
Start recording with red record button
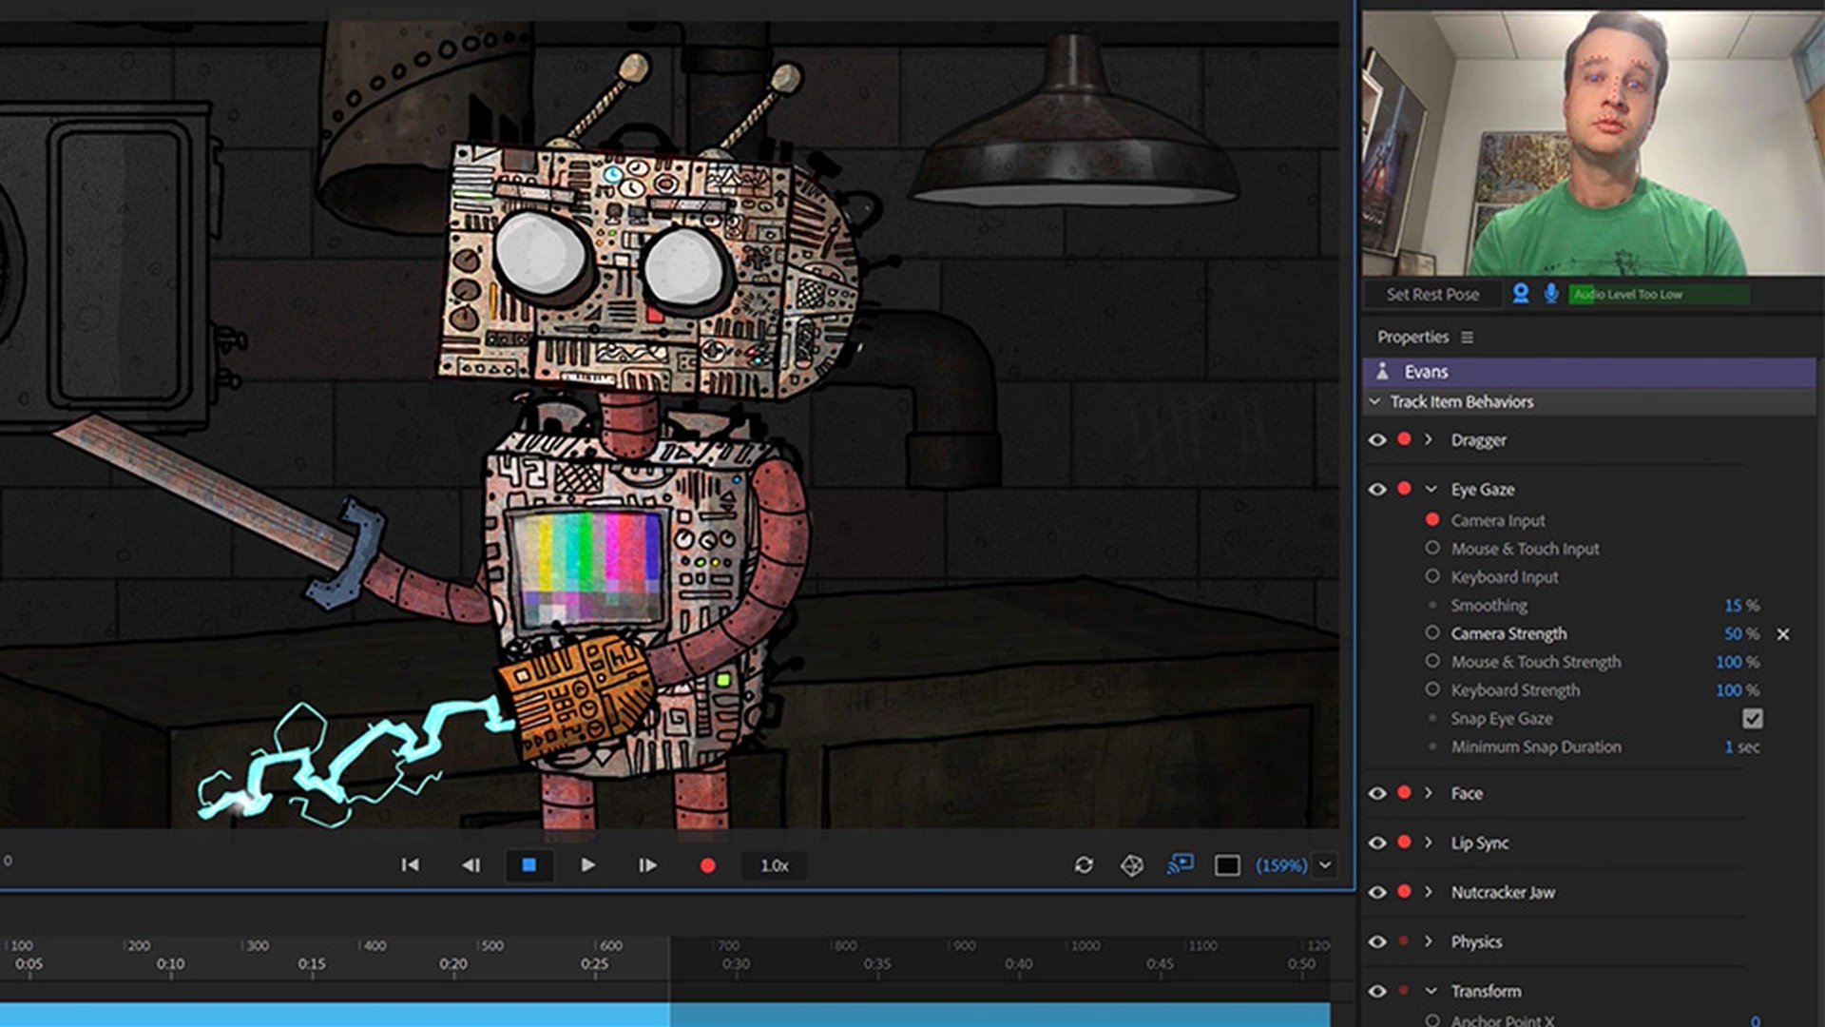[x=707, y=865]
